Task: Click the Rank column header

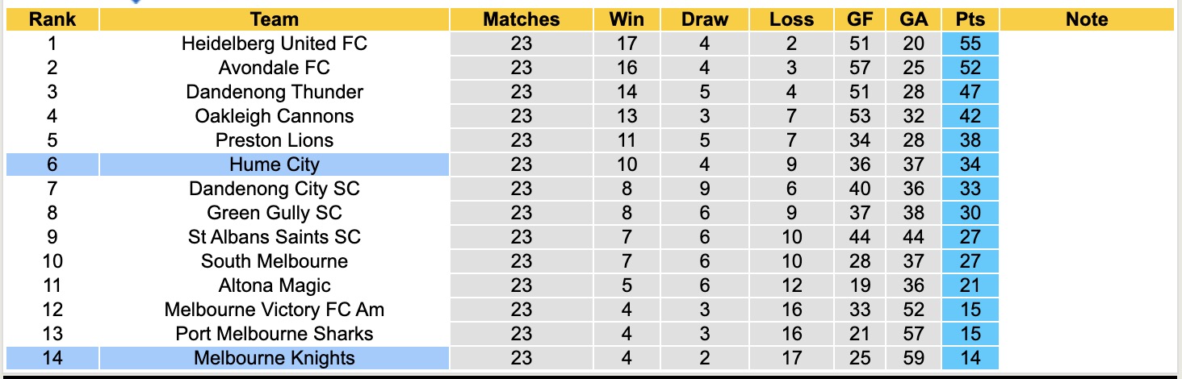Action: click(x=52, y=19)
